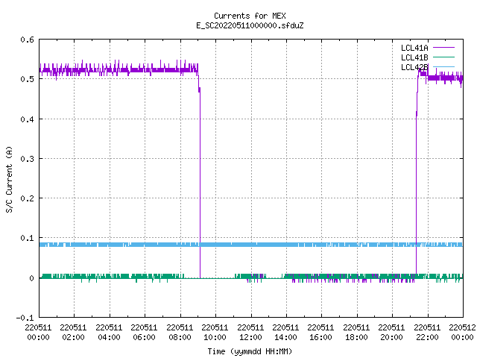The width and height of the screenshot is (477, 358).
Task: Click the 220511 04:00 time tick label
Action: tap(109, 333)
